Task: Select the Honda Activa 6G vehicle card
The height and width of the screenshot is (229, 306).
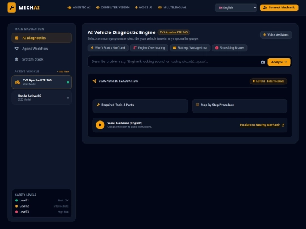Action: (x=42, y=98)
